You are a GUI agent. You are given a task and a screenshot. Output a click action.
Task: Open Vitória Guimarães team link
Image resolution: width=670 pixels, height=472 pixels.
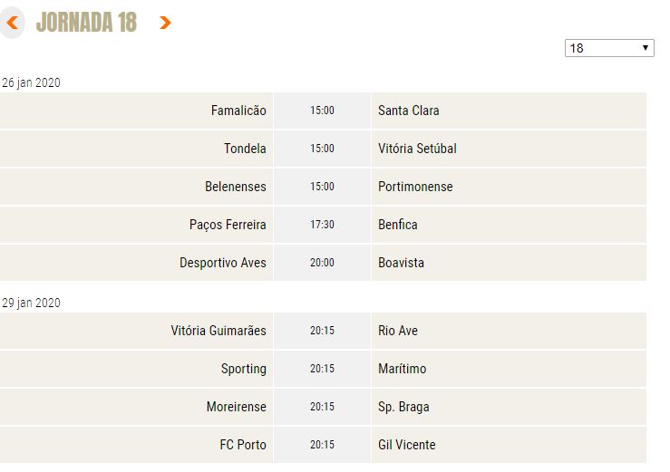pyautogui.click(x=218, y=331)
